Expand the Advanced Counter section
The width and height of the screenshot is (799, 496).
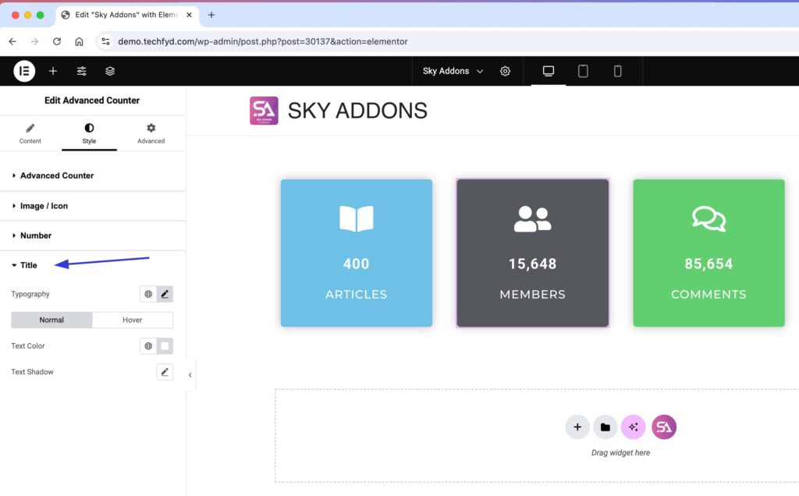[93, 175]
